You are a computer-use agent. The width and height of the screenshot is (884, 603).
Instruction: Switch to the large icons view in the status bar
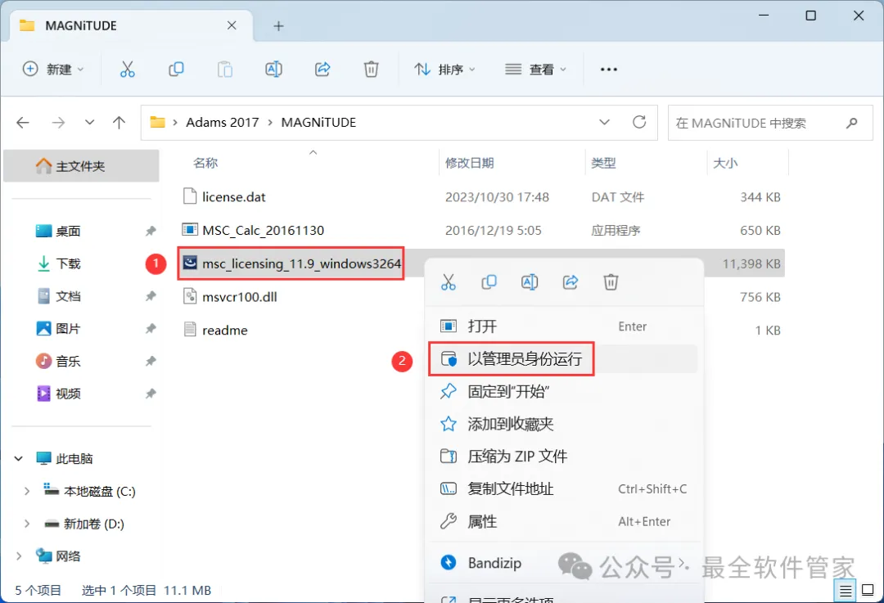point(868,591)
